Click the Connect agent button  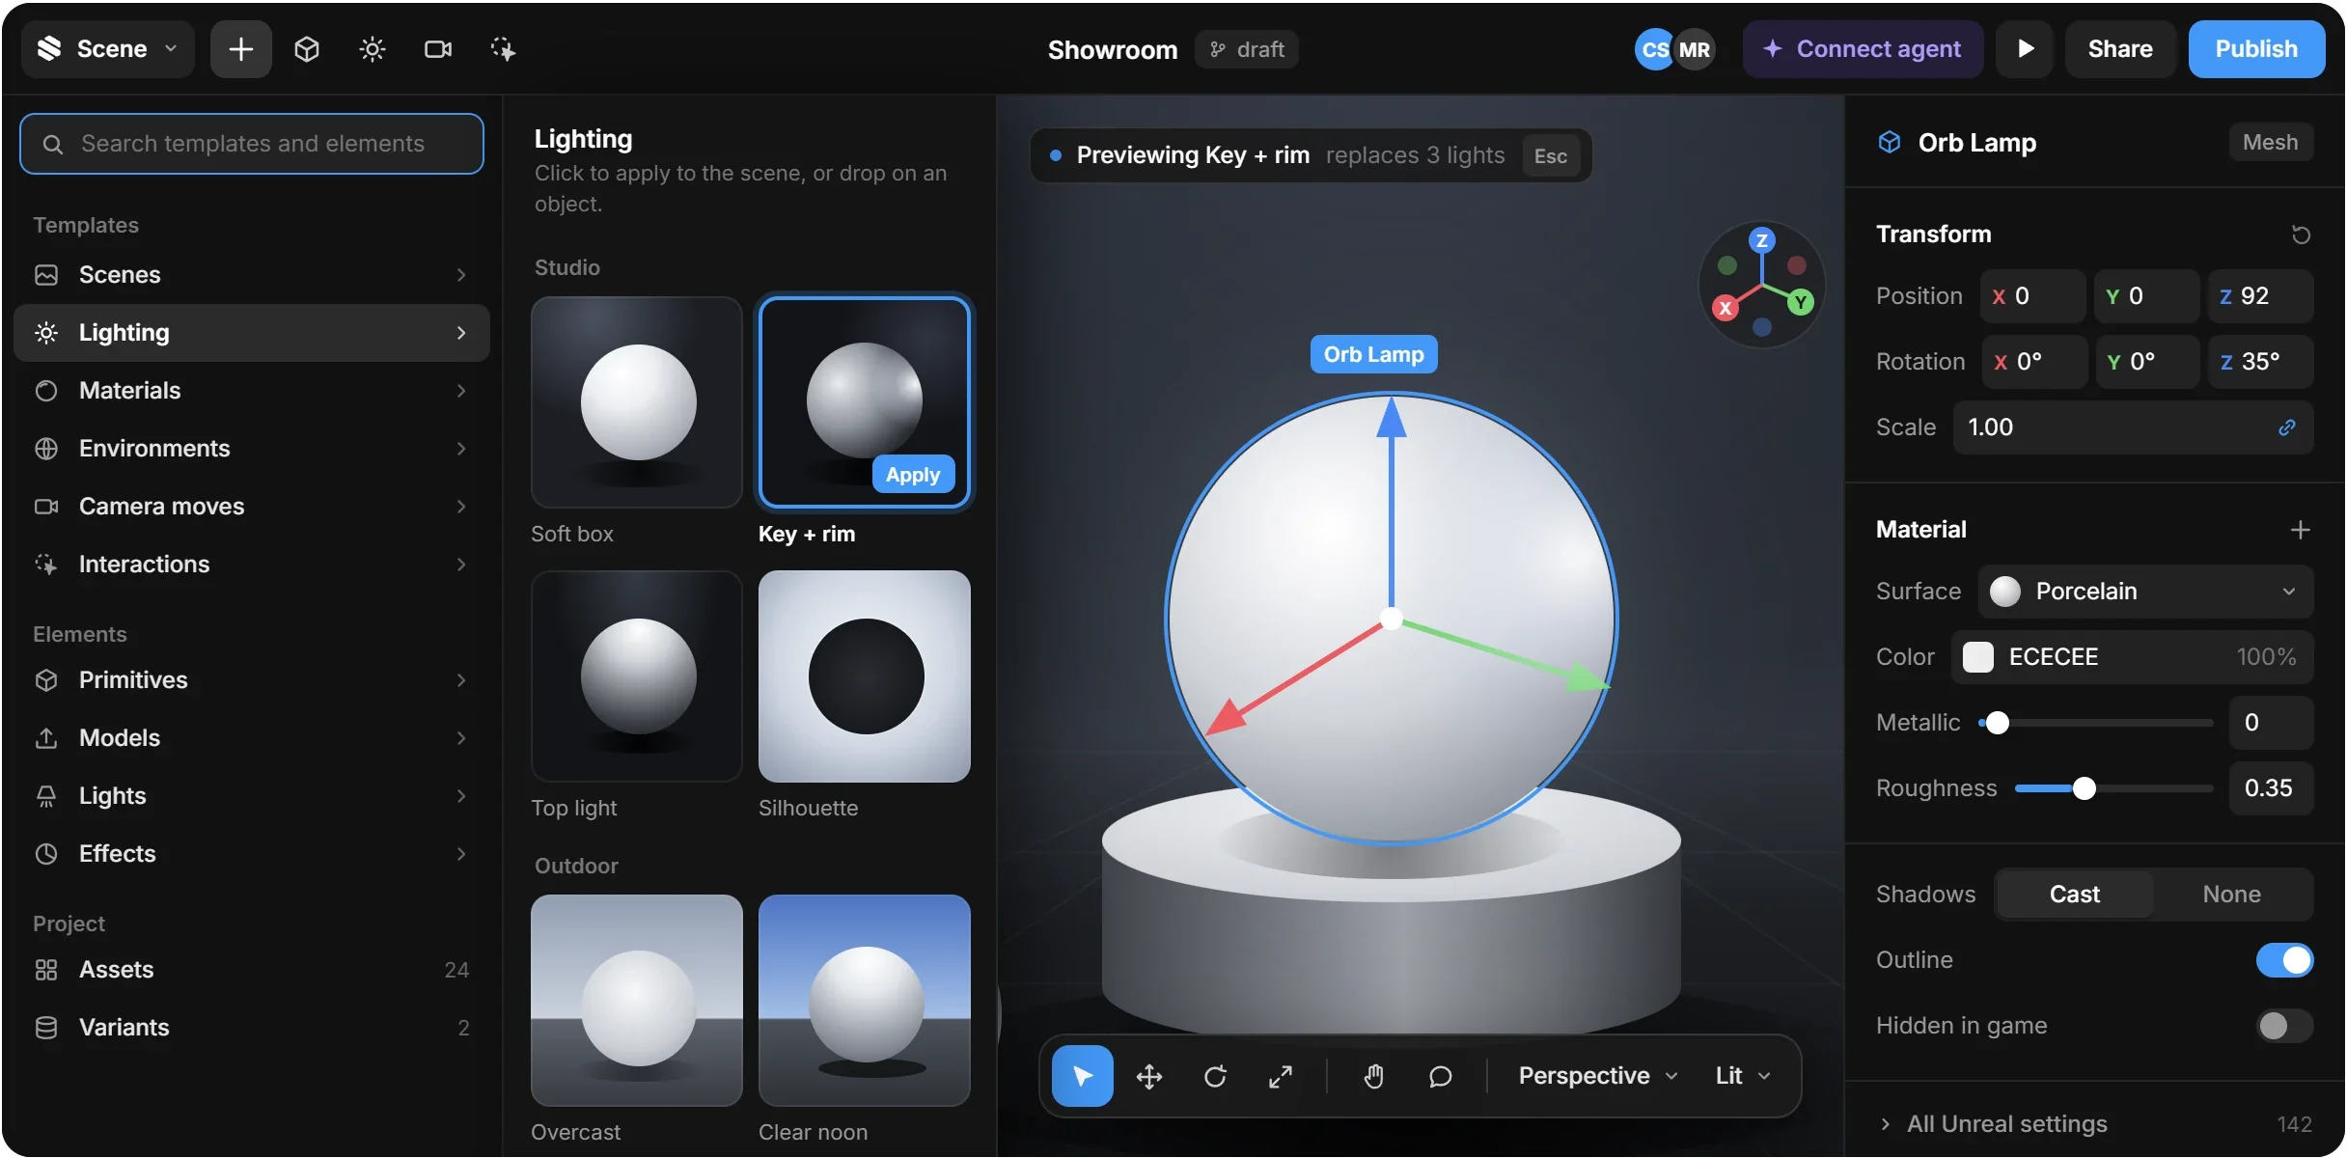(1863, 49)
